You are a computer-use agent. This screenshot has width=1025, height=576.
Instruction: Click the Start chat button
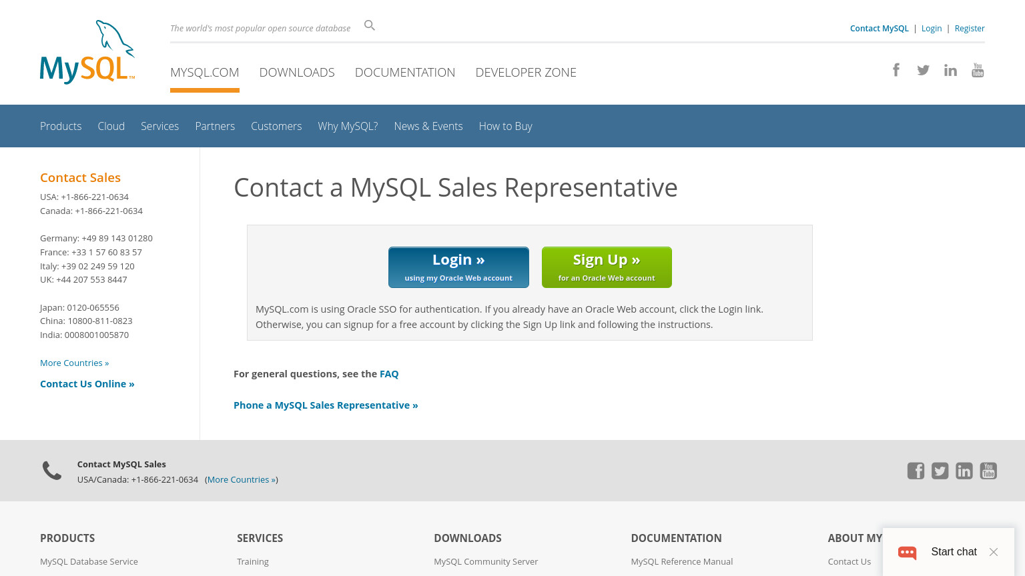954,552
